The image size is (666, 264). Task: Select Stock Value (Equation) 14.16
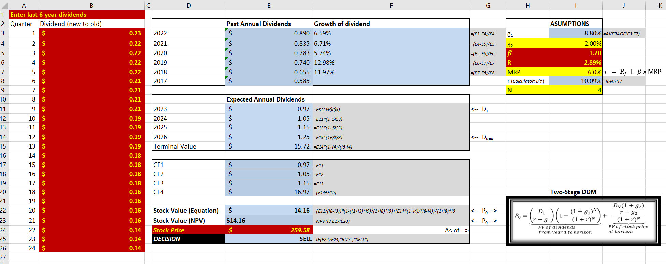pyautogui.click(x=269, y=210)
